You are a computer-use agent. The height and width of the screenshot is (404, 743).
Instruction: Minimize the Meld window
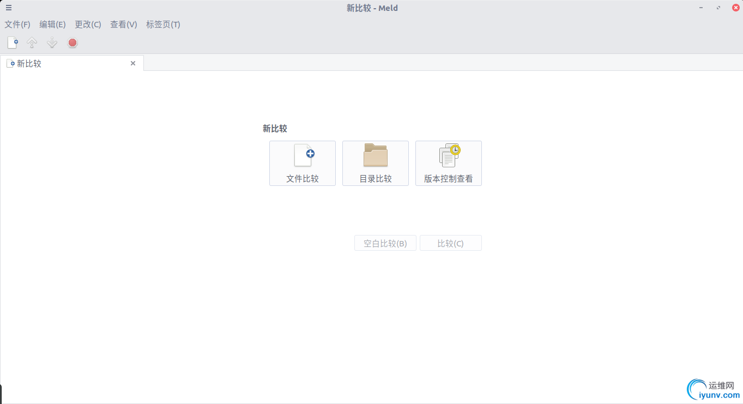coord(701,8)
